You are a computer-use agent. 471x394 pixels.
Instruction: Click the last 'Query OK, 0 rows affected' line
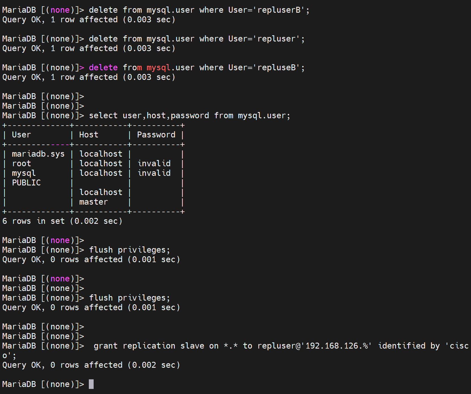pos(91,365)
